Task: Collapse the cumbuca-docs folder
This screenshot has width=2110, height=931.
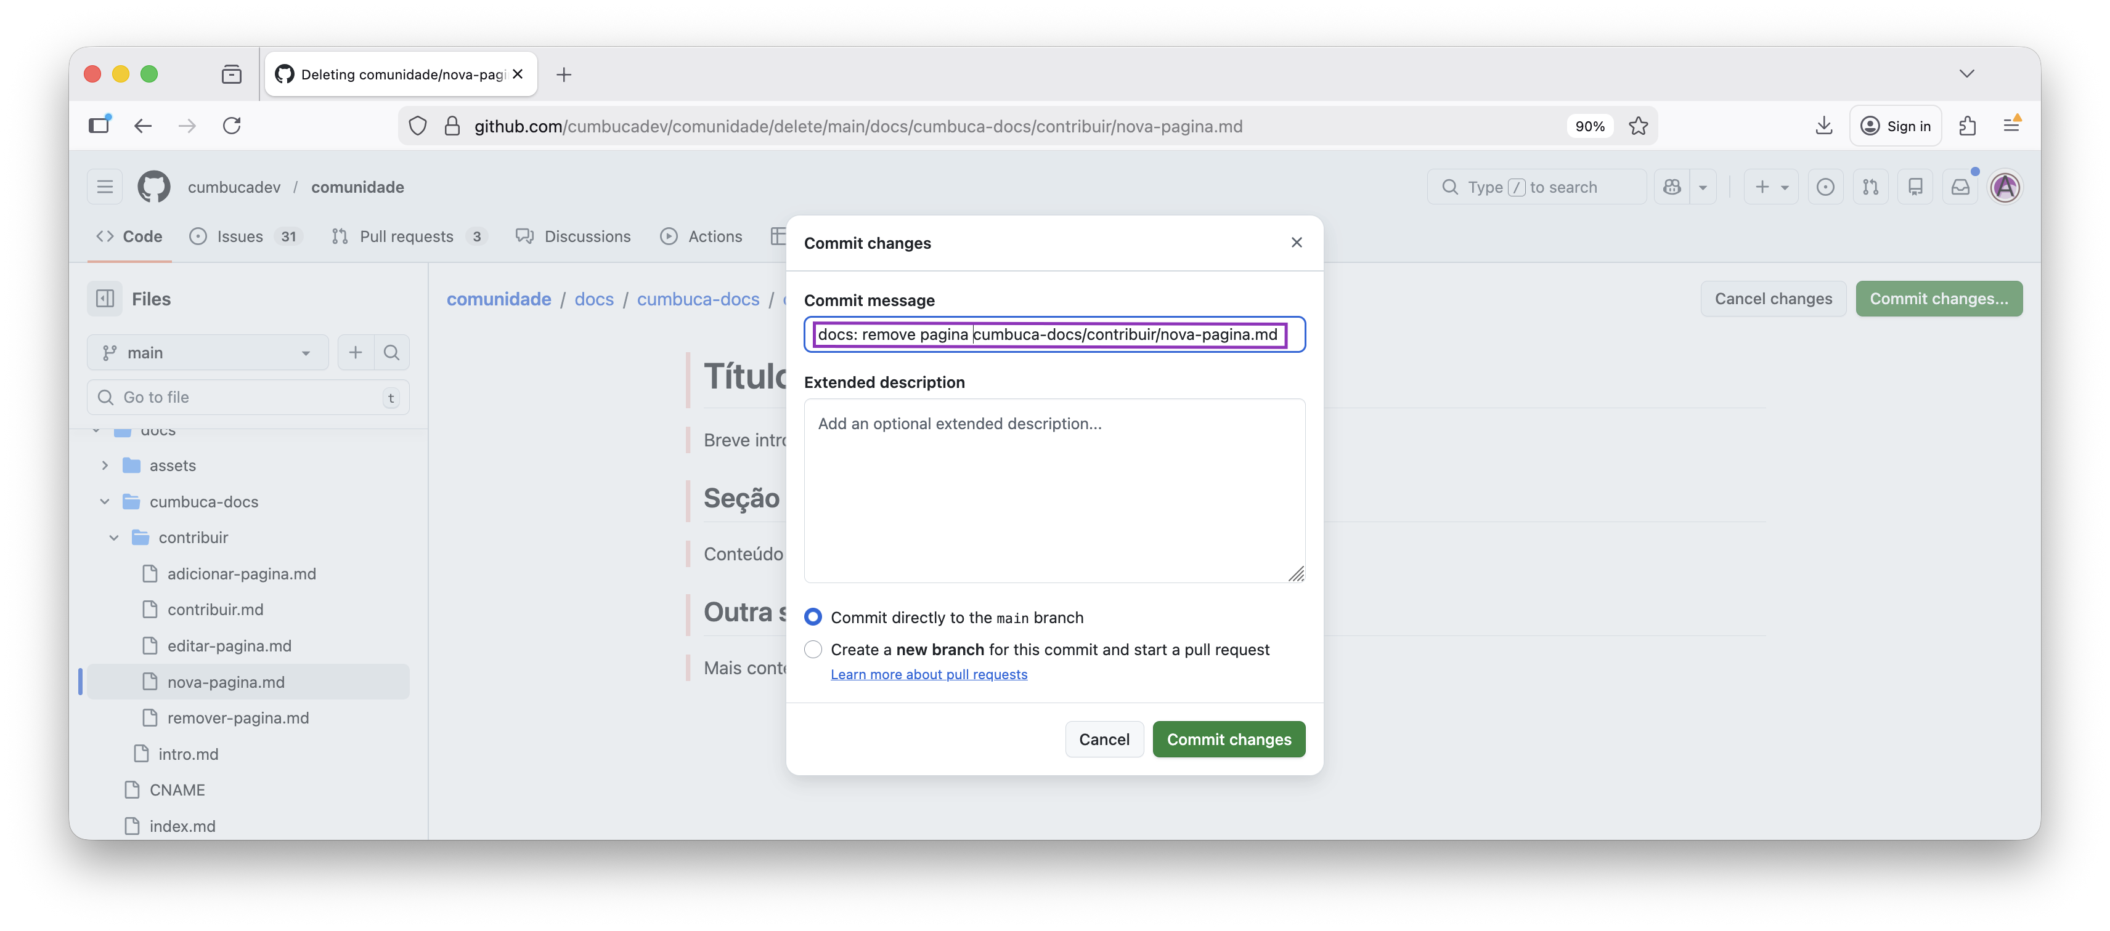Action: pyautogui.click(x=105, y=501)
